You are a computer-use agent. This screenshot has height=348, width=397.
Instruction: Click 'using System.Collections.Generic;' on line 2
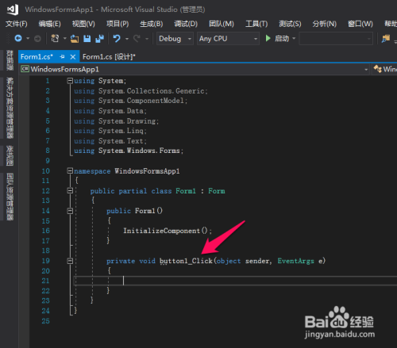pyautogui.click(x=141, y=91)
